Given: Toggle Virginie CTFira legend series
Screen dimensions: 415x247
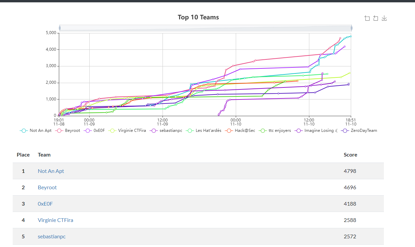Looking at the screenshot, I should coord(127,131).
